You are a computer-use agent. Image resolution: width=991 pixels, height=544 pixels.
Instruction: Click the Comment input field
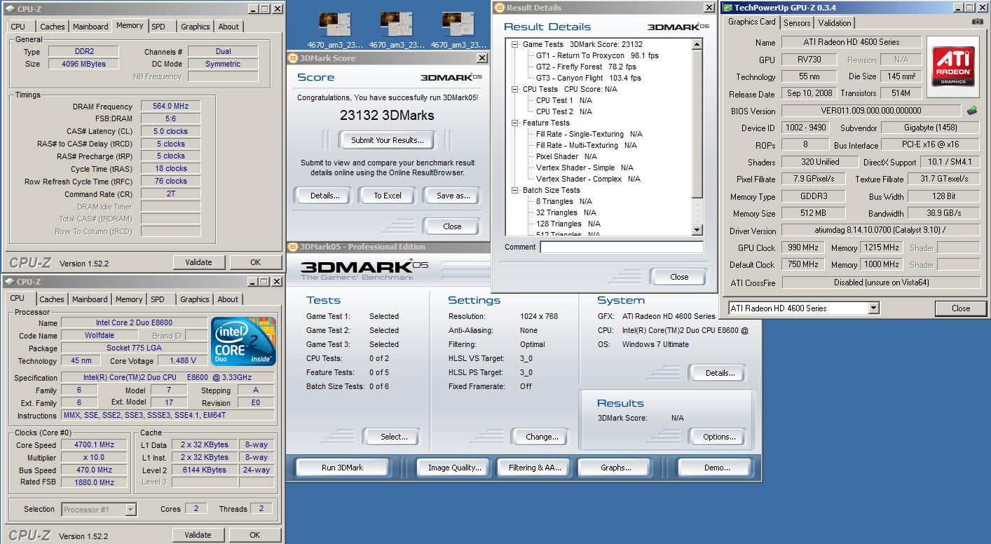tap(622, 247)
